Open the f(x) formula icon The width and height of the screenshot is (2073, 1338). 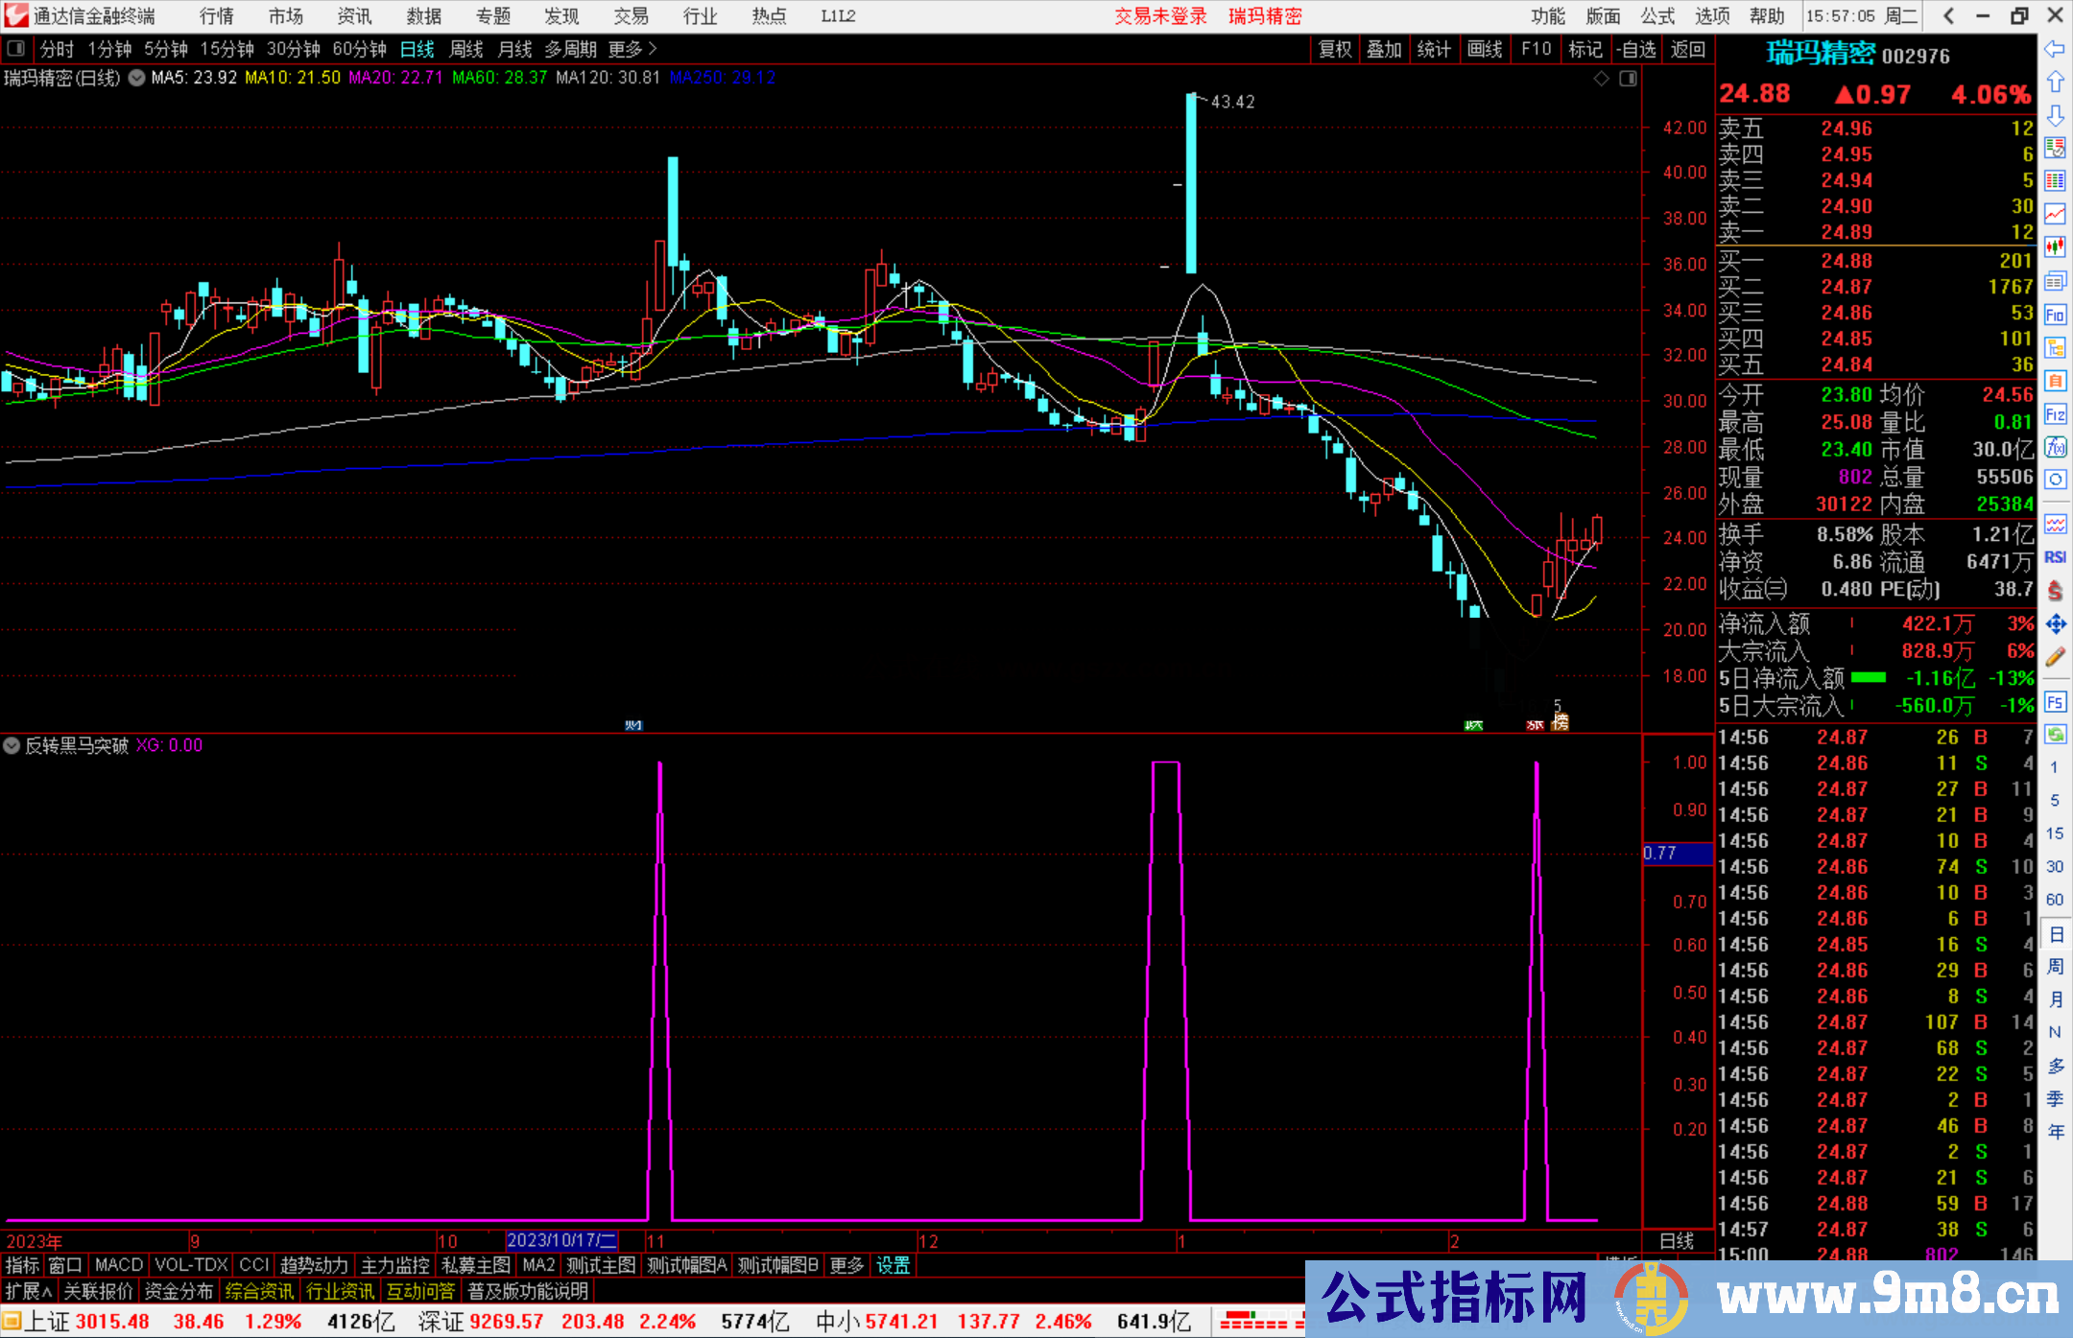coord(2055,447)
